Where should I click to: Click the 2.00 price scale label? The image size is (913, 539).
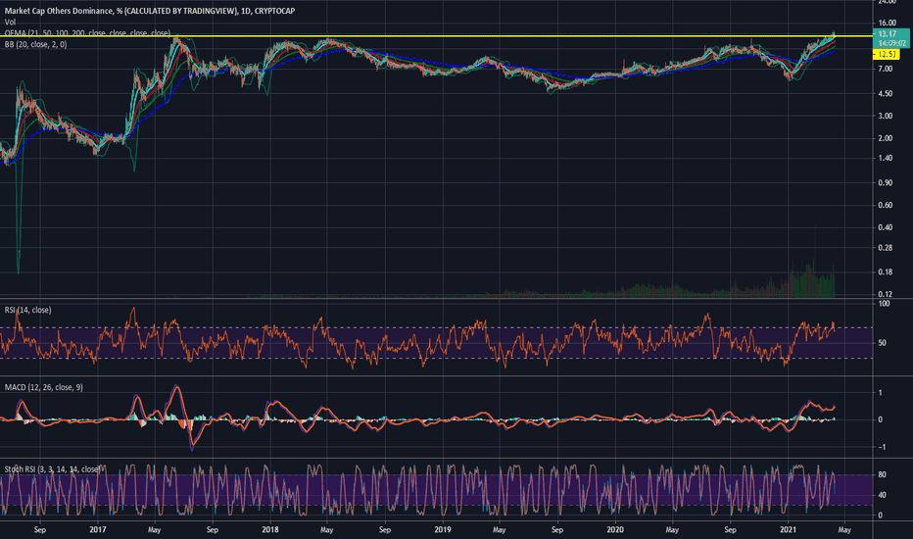coord(885,138)
